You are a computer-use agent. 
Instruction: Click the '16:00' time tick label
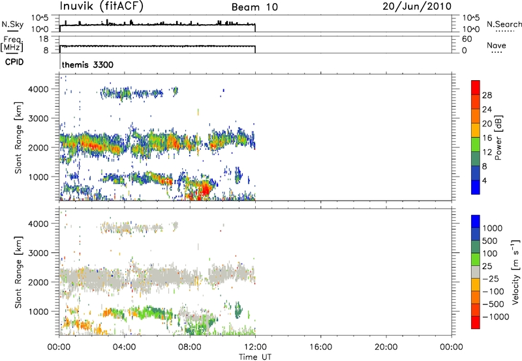(320, 347)
